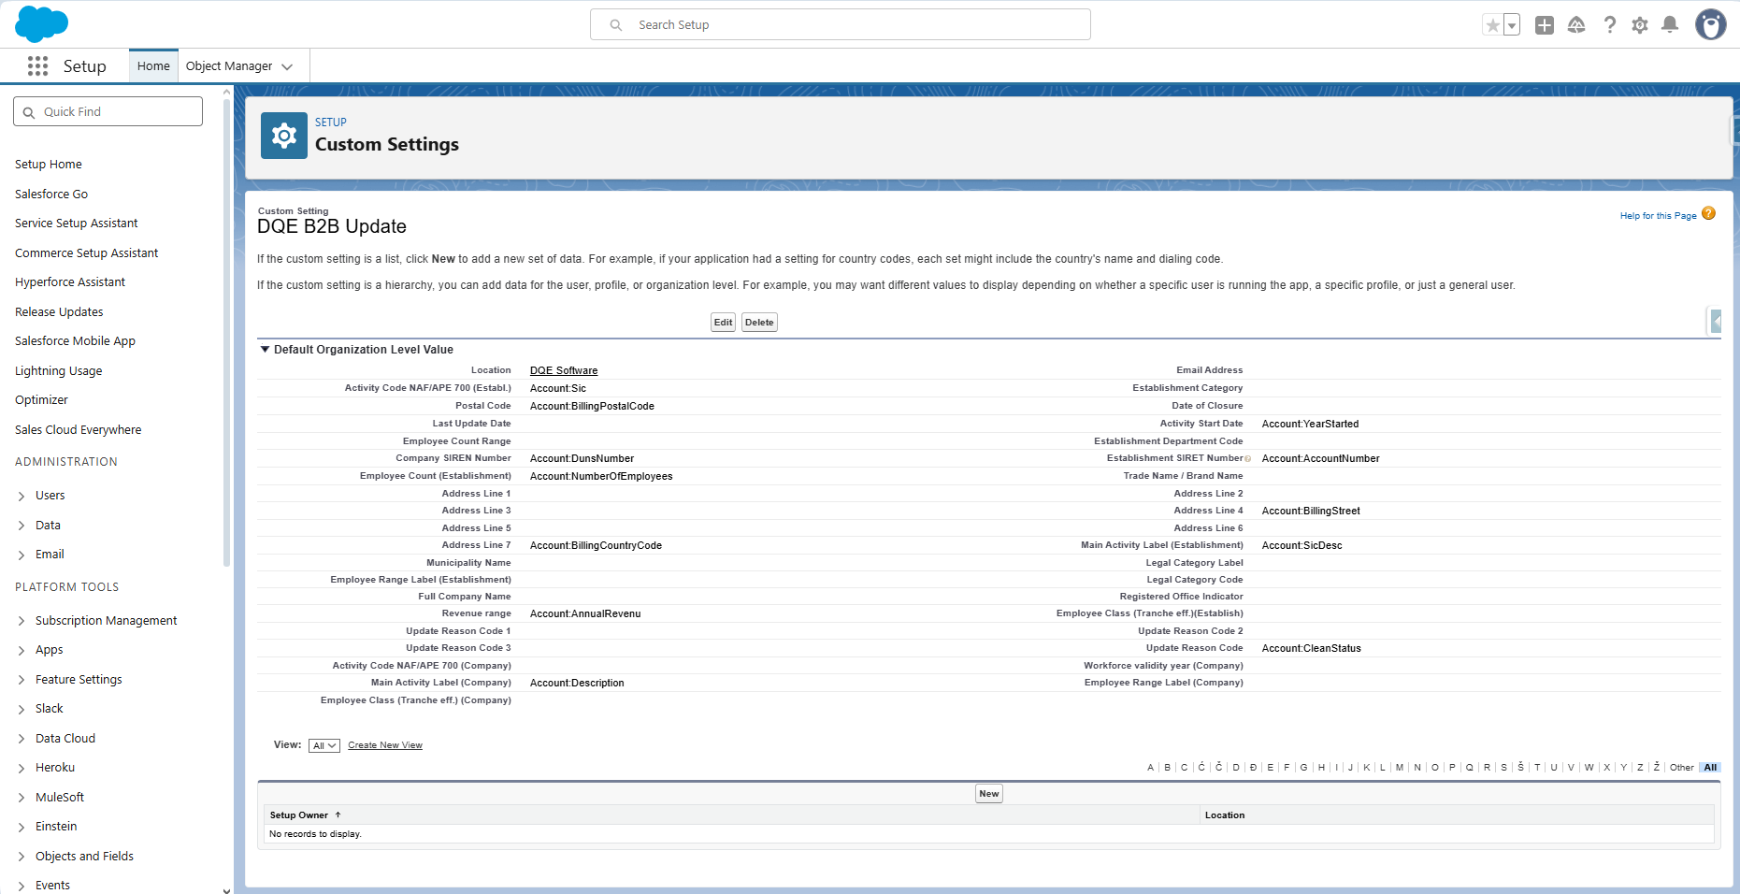Focus the Search Setup field

tap(841, 24)
